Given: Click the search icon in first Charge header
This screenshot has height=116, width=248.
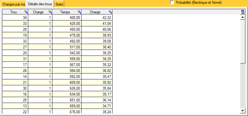Looking at the screenshot, I should (50, 12).
